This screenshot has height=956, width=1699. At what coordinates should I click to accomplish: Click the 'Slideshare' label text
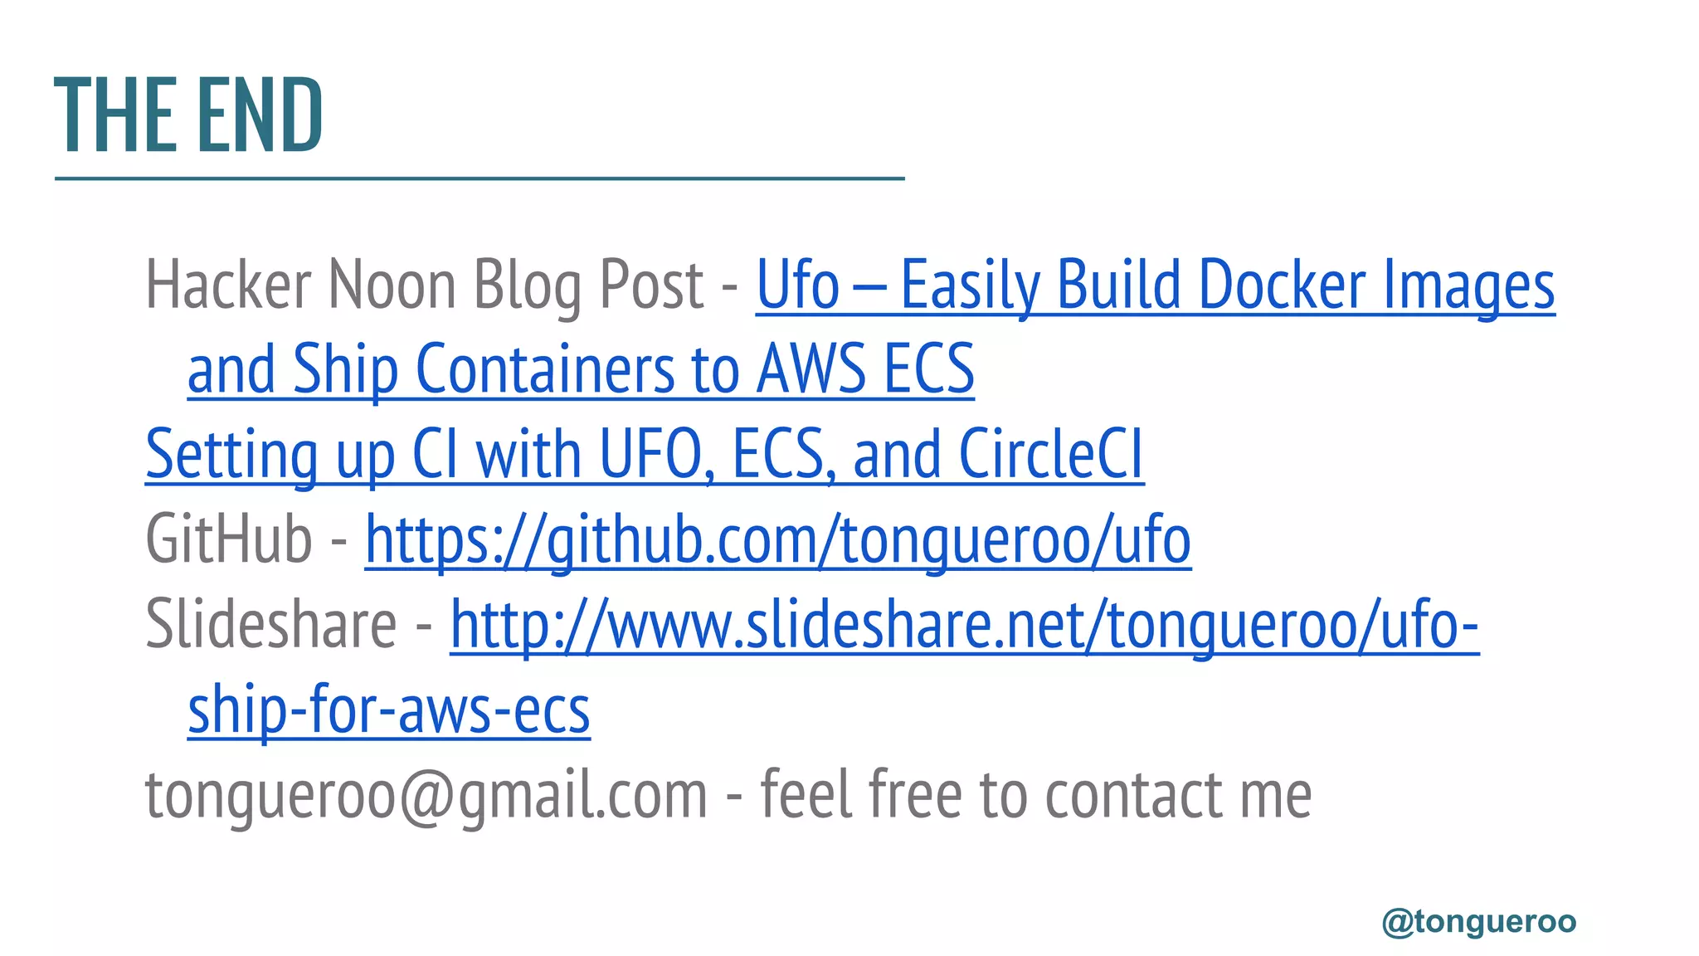click(x=271, y=624)
